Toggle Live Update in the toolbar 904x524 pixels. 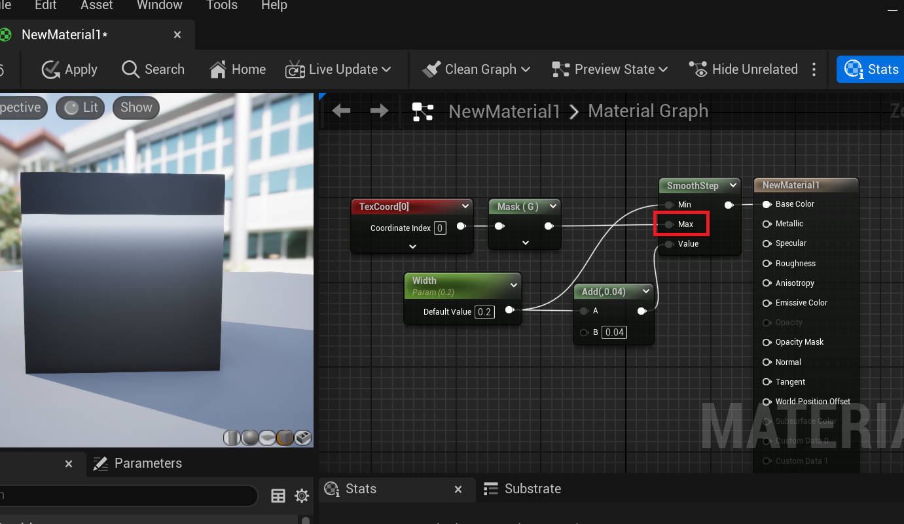pyautogui.click(x=338, y=69)
